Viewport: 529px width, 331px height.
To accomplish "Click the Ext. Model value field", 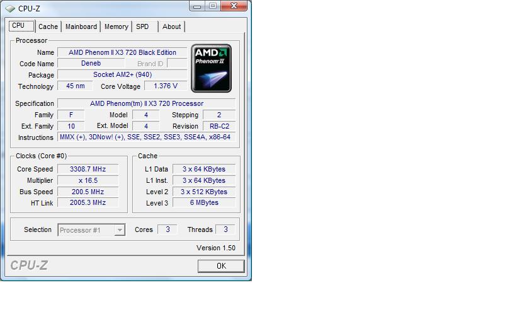I will 145,126.
